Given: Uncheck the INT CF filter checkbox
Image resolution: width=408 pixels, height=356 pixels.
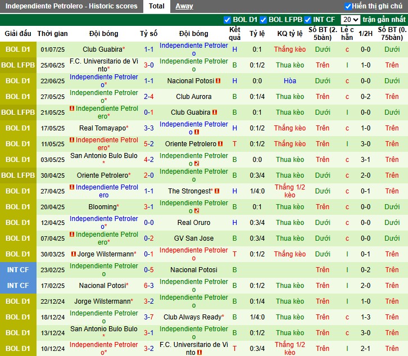Looking at the screenshot, I should click(307, 20).
